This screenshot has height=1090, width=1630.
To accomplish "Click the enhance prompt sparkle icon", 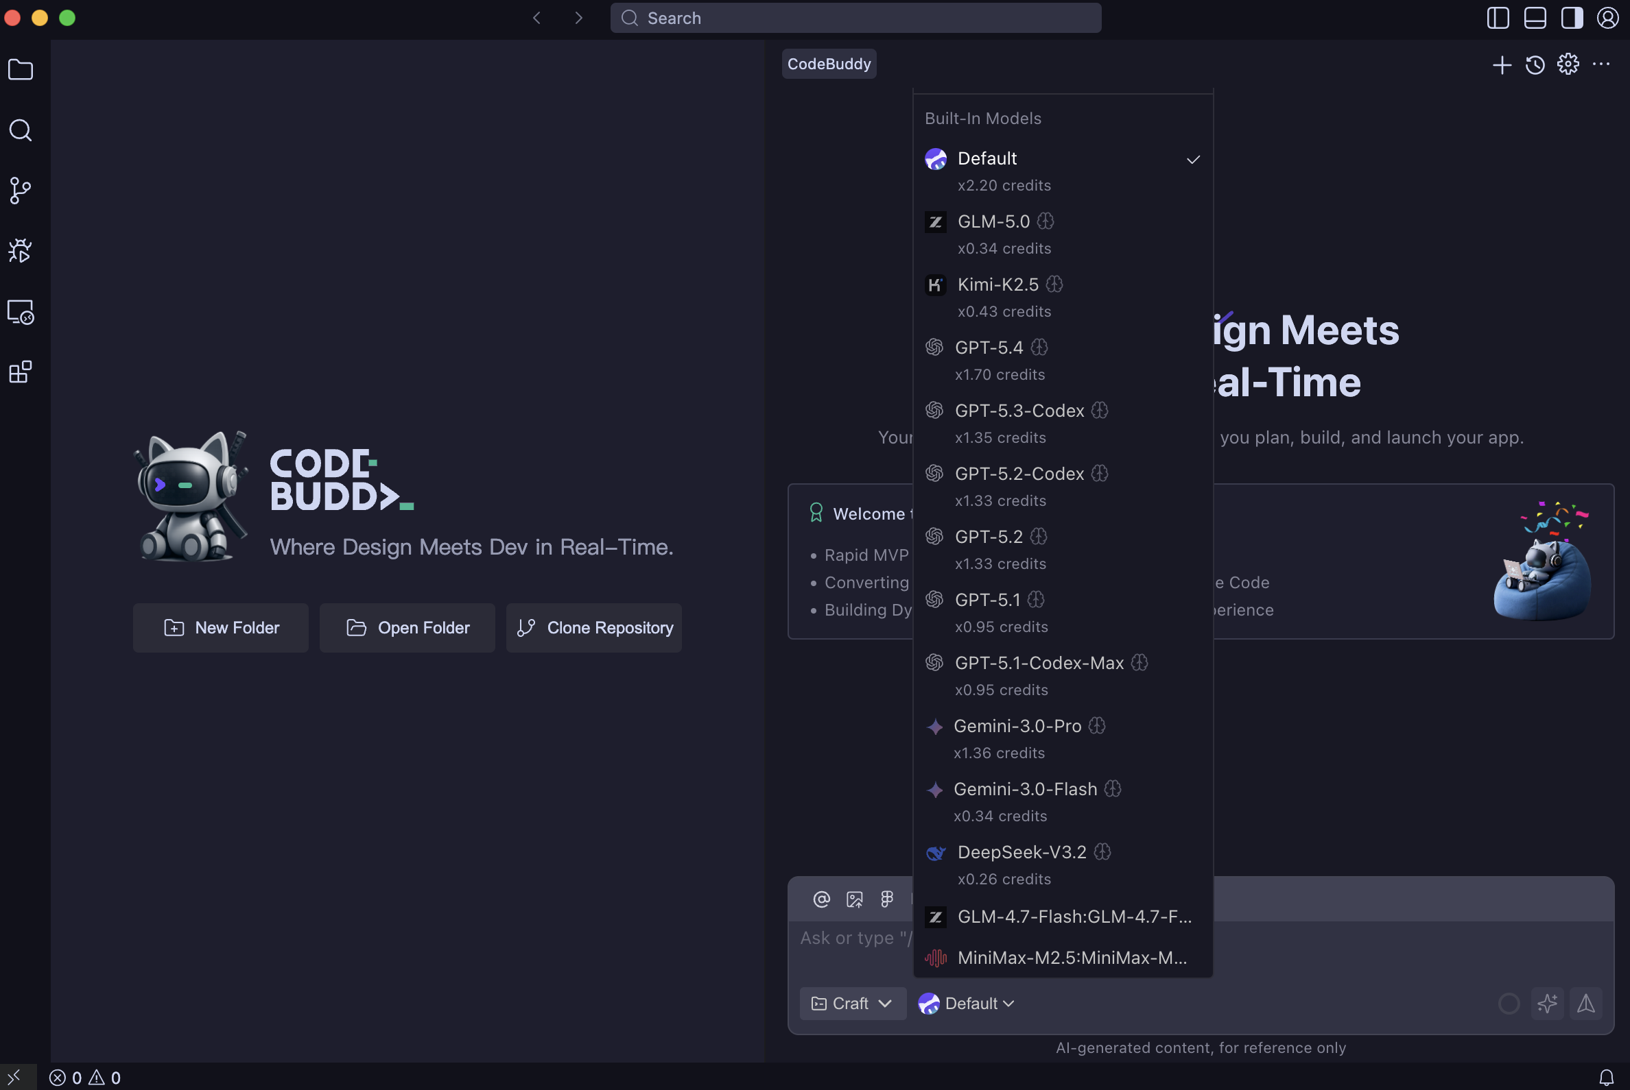I will click(1546, 1003).
